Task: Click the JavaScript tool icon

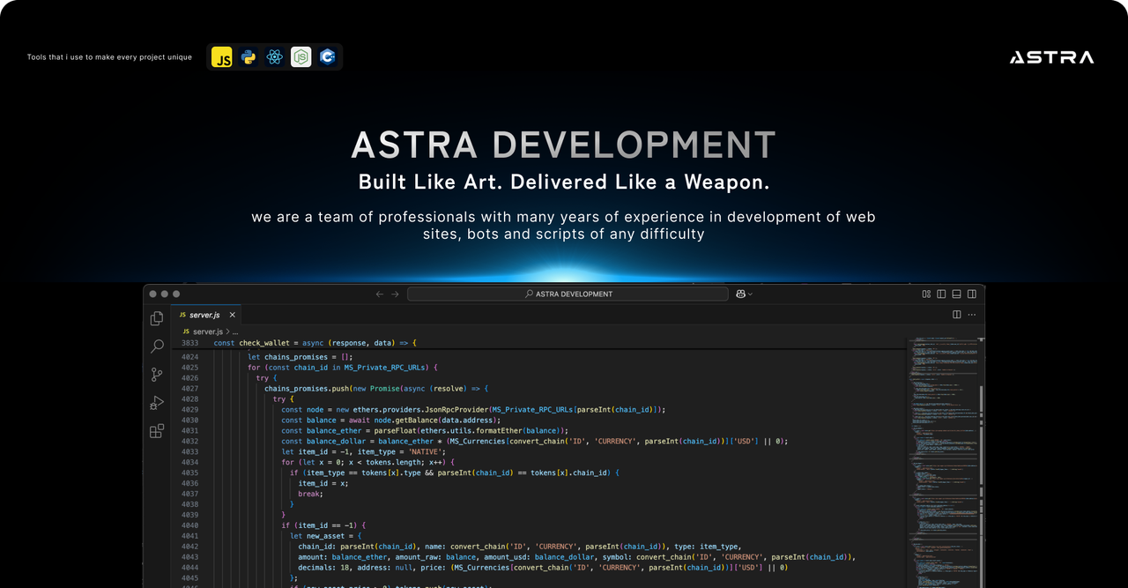Action: (x=222, y=57)
